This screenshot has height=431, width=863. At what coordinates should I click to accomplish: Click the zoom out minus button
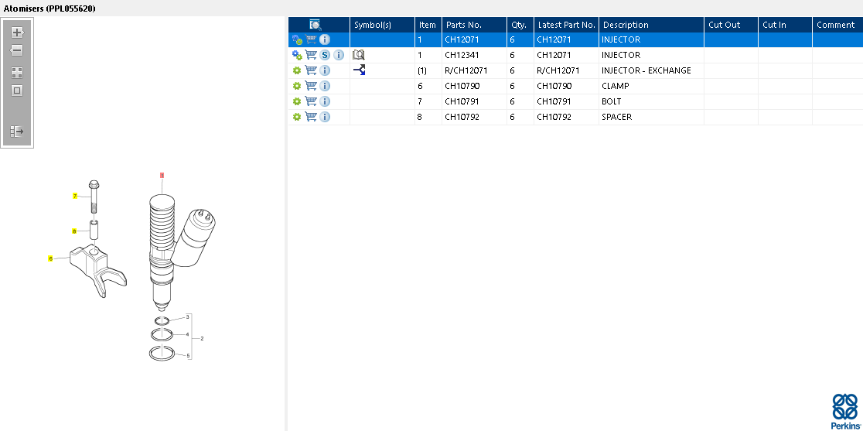[17, 50]
